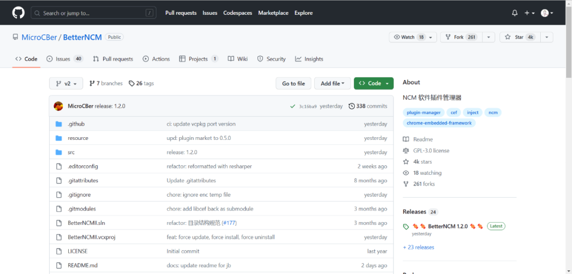Click MicroCBer's avatar in commit row

tap(58, 106)
